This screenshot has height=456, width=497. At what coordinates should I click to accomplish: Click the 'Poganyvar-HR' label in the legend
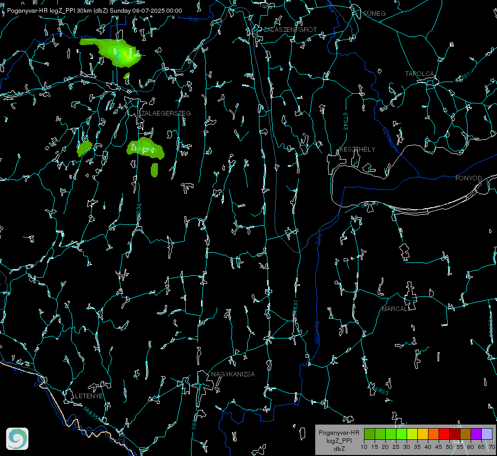[339, 433]
